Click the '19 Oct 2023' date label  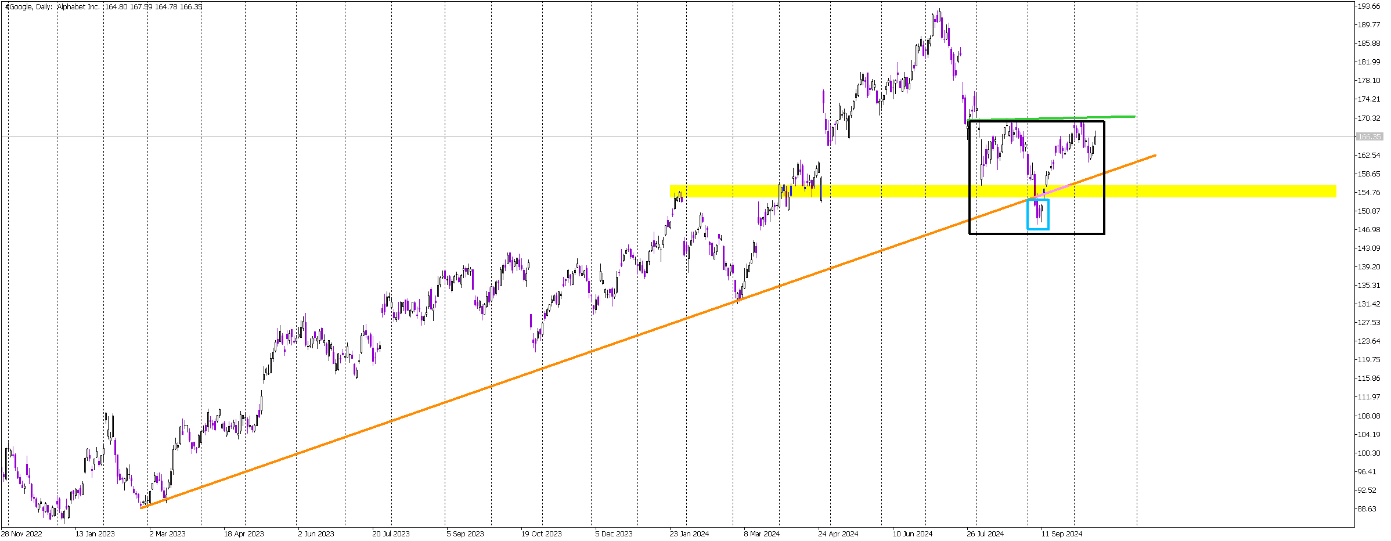541,534
